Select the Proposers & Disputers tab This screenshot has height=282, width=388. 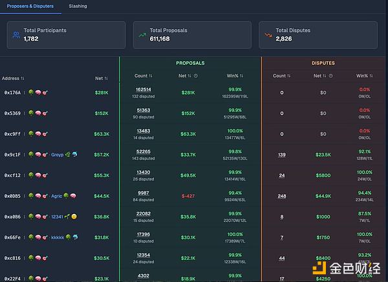pos(30,6)
